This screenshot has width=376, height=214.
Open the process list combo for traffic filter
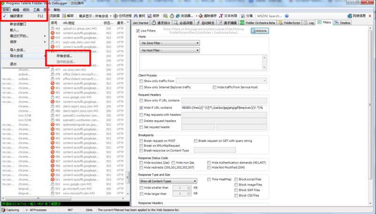[x=221, y=81]
